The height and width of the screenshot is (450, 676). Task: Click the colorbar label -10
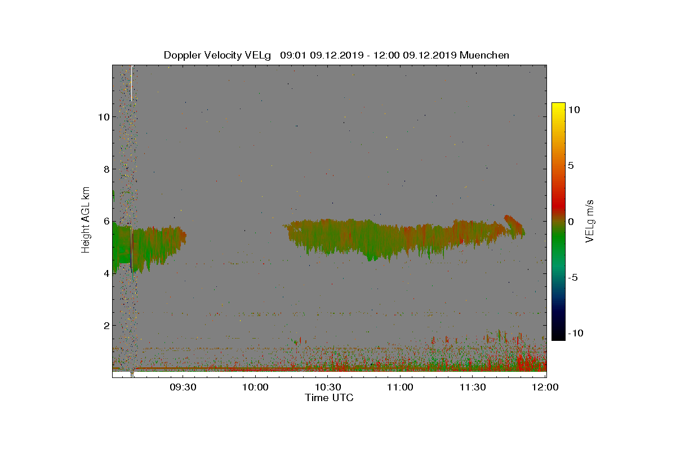[x=576, y=333]
